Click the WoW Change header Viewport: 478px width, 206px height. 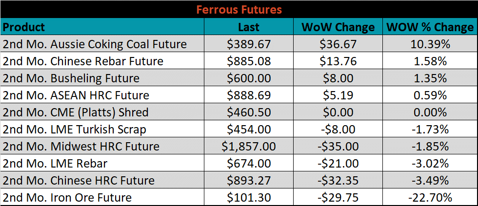coord(338,27)
